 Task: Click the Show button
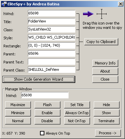tap(107, 113)
